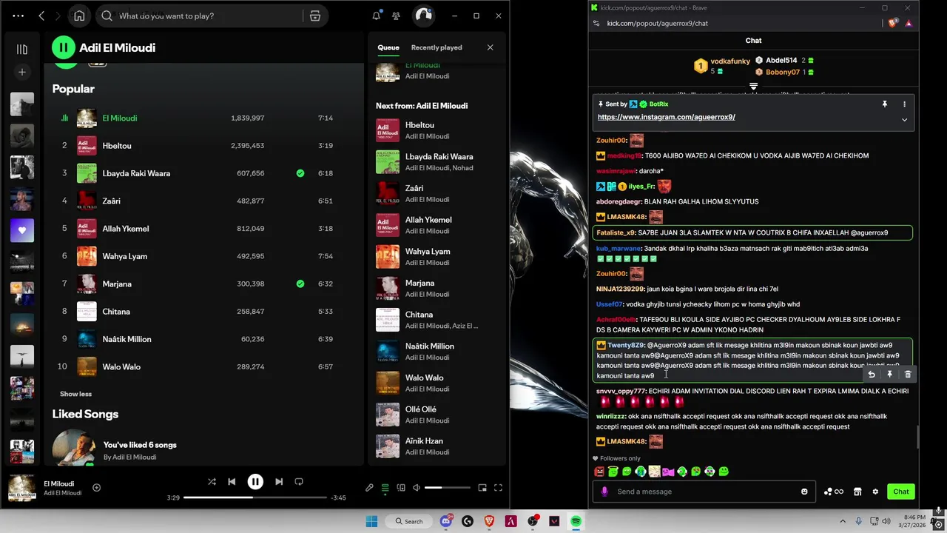The height and width of the screenshot is (533, 947).
Task: Open Brave site settings icon in Kick window
Action: click(x=596, y=23)
